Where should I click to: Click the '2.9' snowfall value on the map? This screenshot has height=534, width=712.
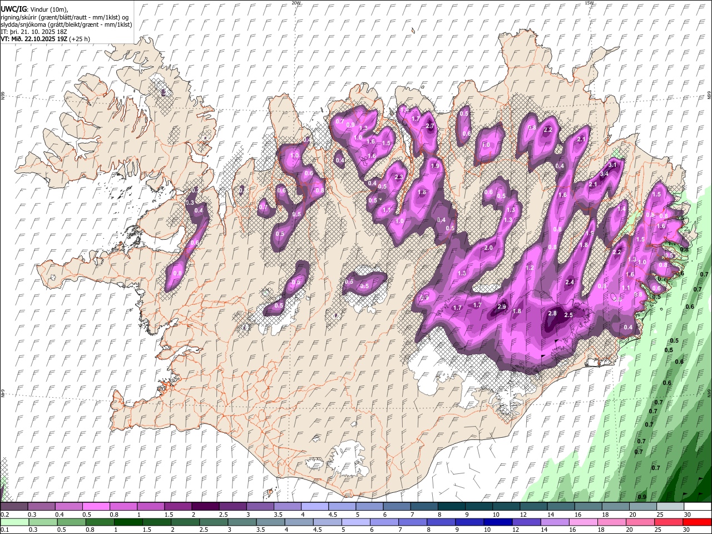pyautogui.click(x=502, y=307)
